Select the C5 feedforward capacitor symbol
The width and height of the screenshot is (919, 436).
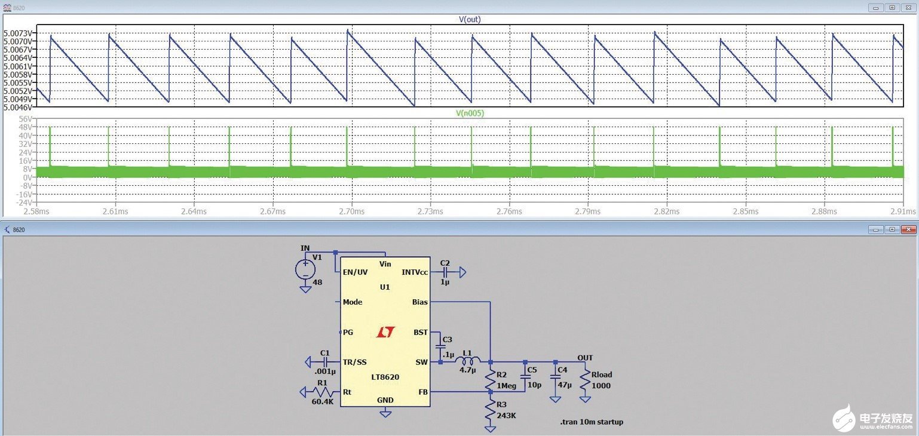coord(525,377)
